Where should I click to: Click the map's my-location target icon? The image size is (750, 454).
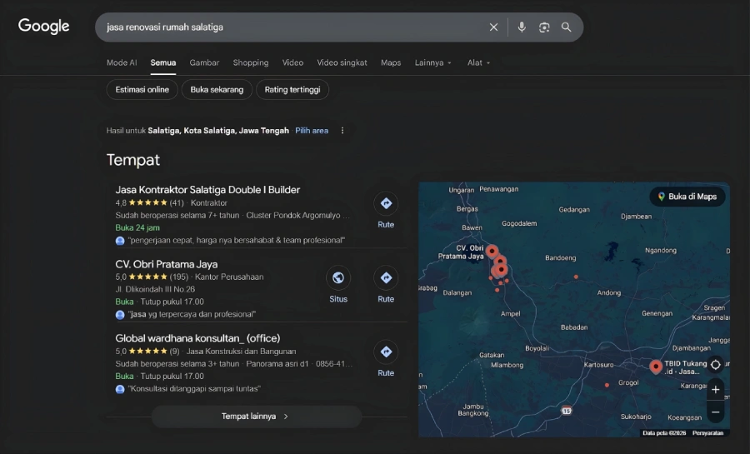(x=716, y=365)
